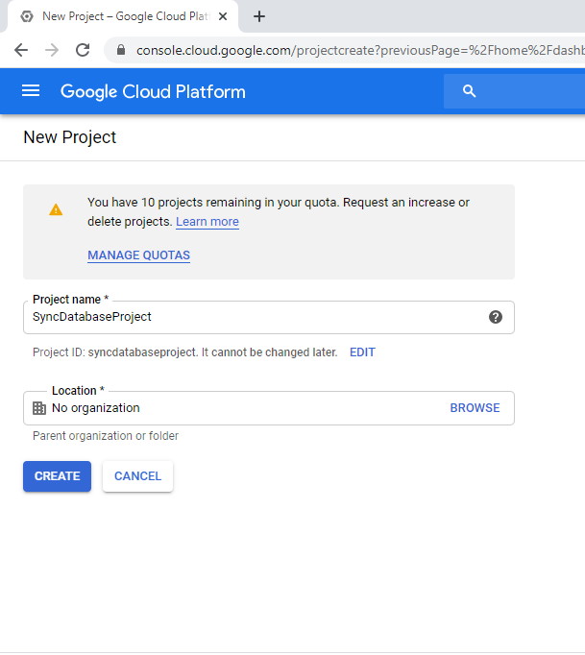585x655 pixels.
Task: Cancel the new project creation
Action: pos(137,476)
